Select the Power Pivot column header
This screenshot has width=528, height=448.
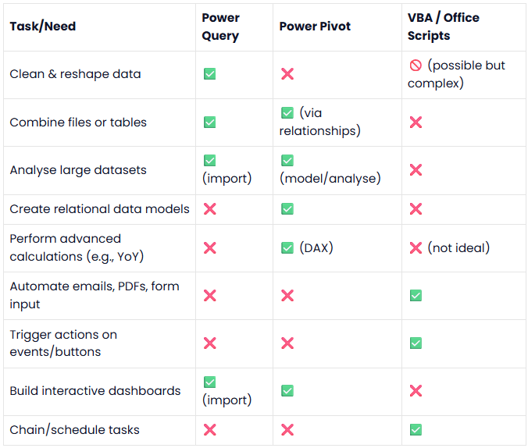[x=315, y=27]
